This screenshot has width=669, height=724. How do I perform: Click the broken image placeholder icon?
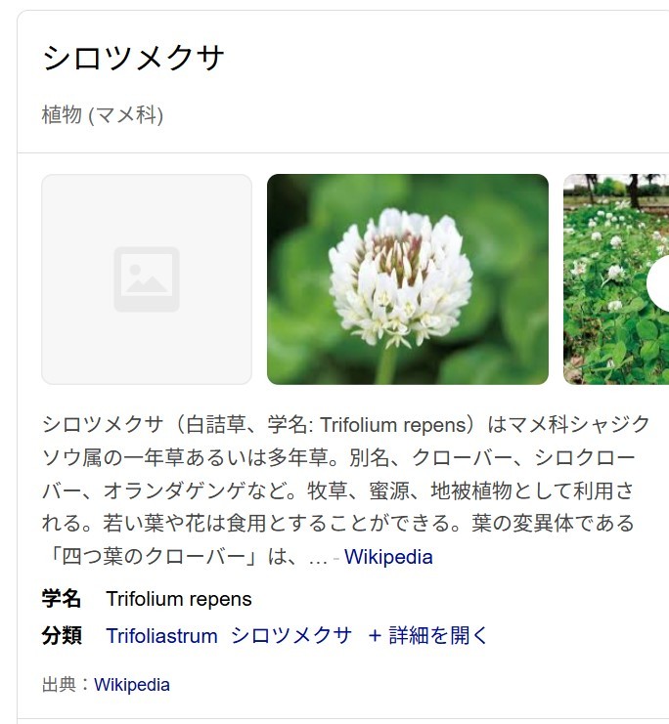147,279
